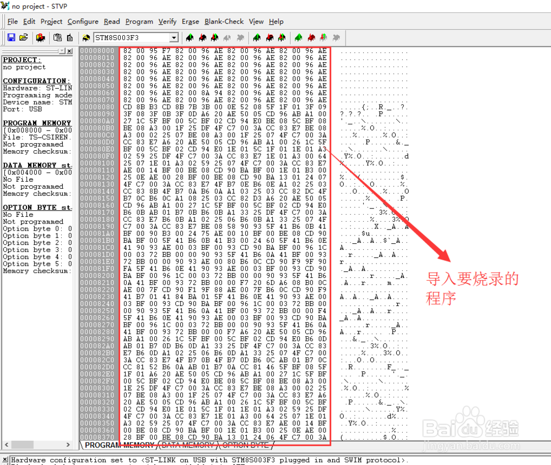The width and height of the screenshot is (551, 465).
Task: Click the Read current tab chip icon
Action: coord(190,37)
